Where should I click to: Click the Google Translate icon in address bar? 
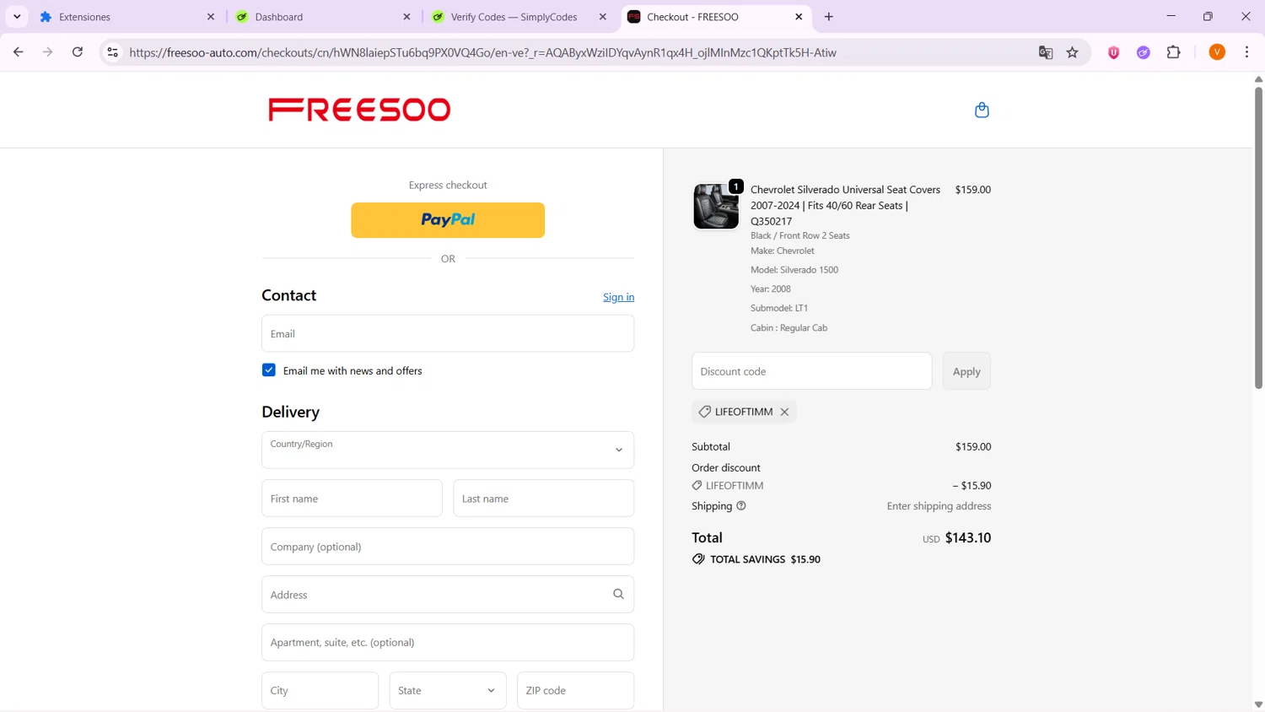click(1046, 52)
